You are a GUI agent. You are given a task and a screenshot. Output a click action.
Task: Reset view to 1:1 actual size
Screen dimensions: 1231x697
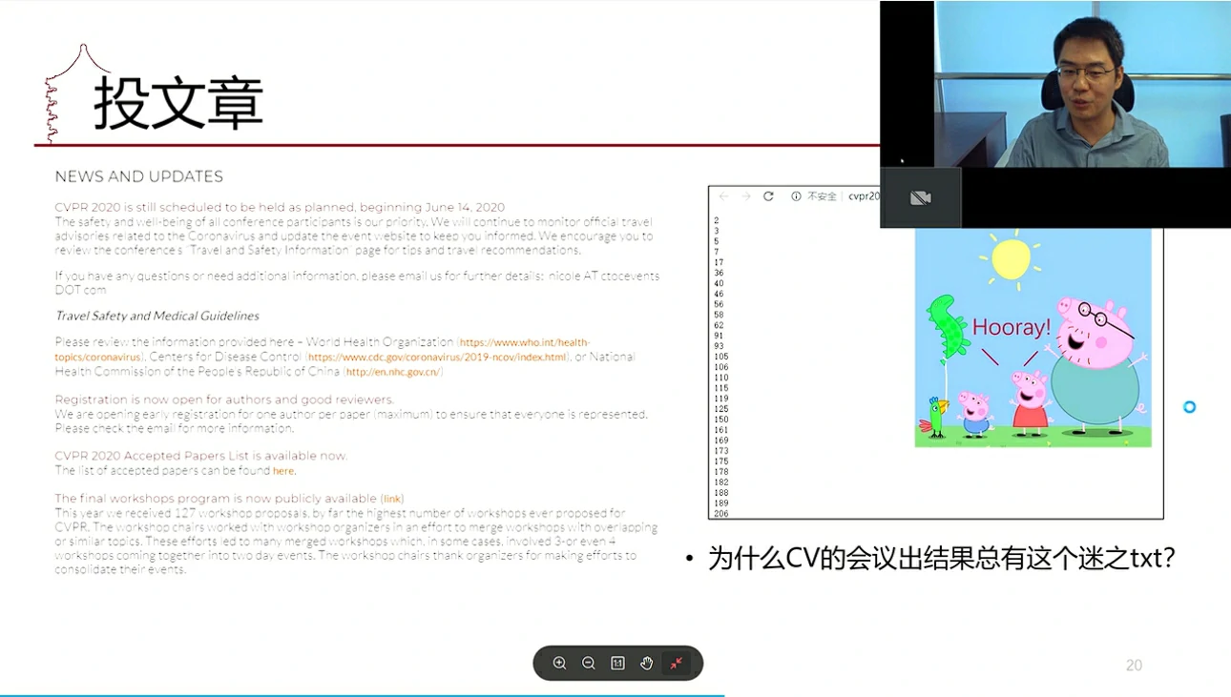click(617, 664)
